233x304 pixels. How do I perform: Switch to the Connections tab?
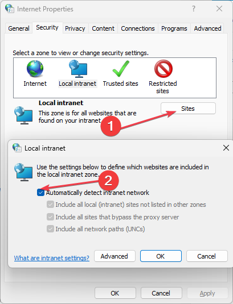tap(138, 28)
